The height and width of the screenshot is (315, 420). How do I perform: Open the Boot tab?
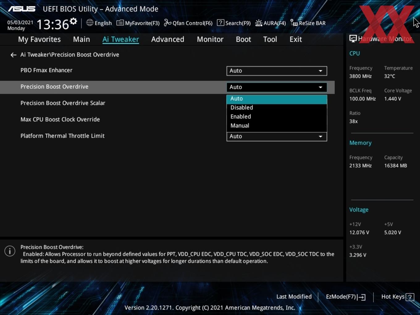243,40
